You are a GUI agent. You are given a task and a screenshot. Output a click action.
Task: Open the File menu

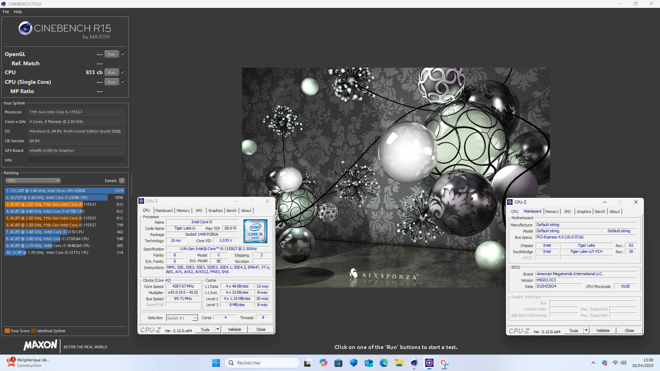6,12
